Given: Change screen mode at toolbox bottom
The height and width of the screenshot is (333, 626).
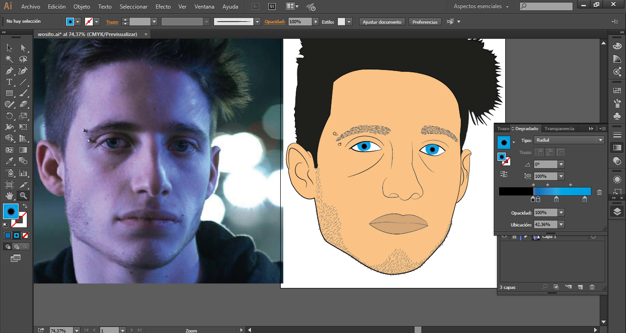Looking at the screenshot, I should pyautogui.click(x=16, y=258).
